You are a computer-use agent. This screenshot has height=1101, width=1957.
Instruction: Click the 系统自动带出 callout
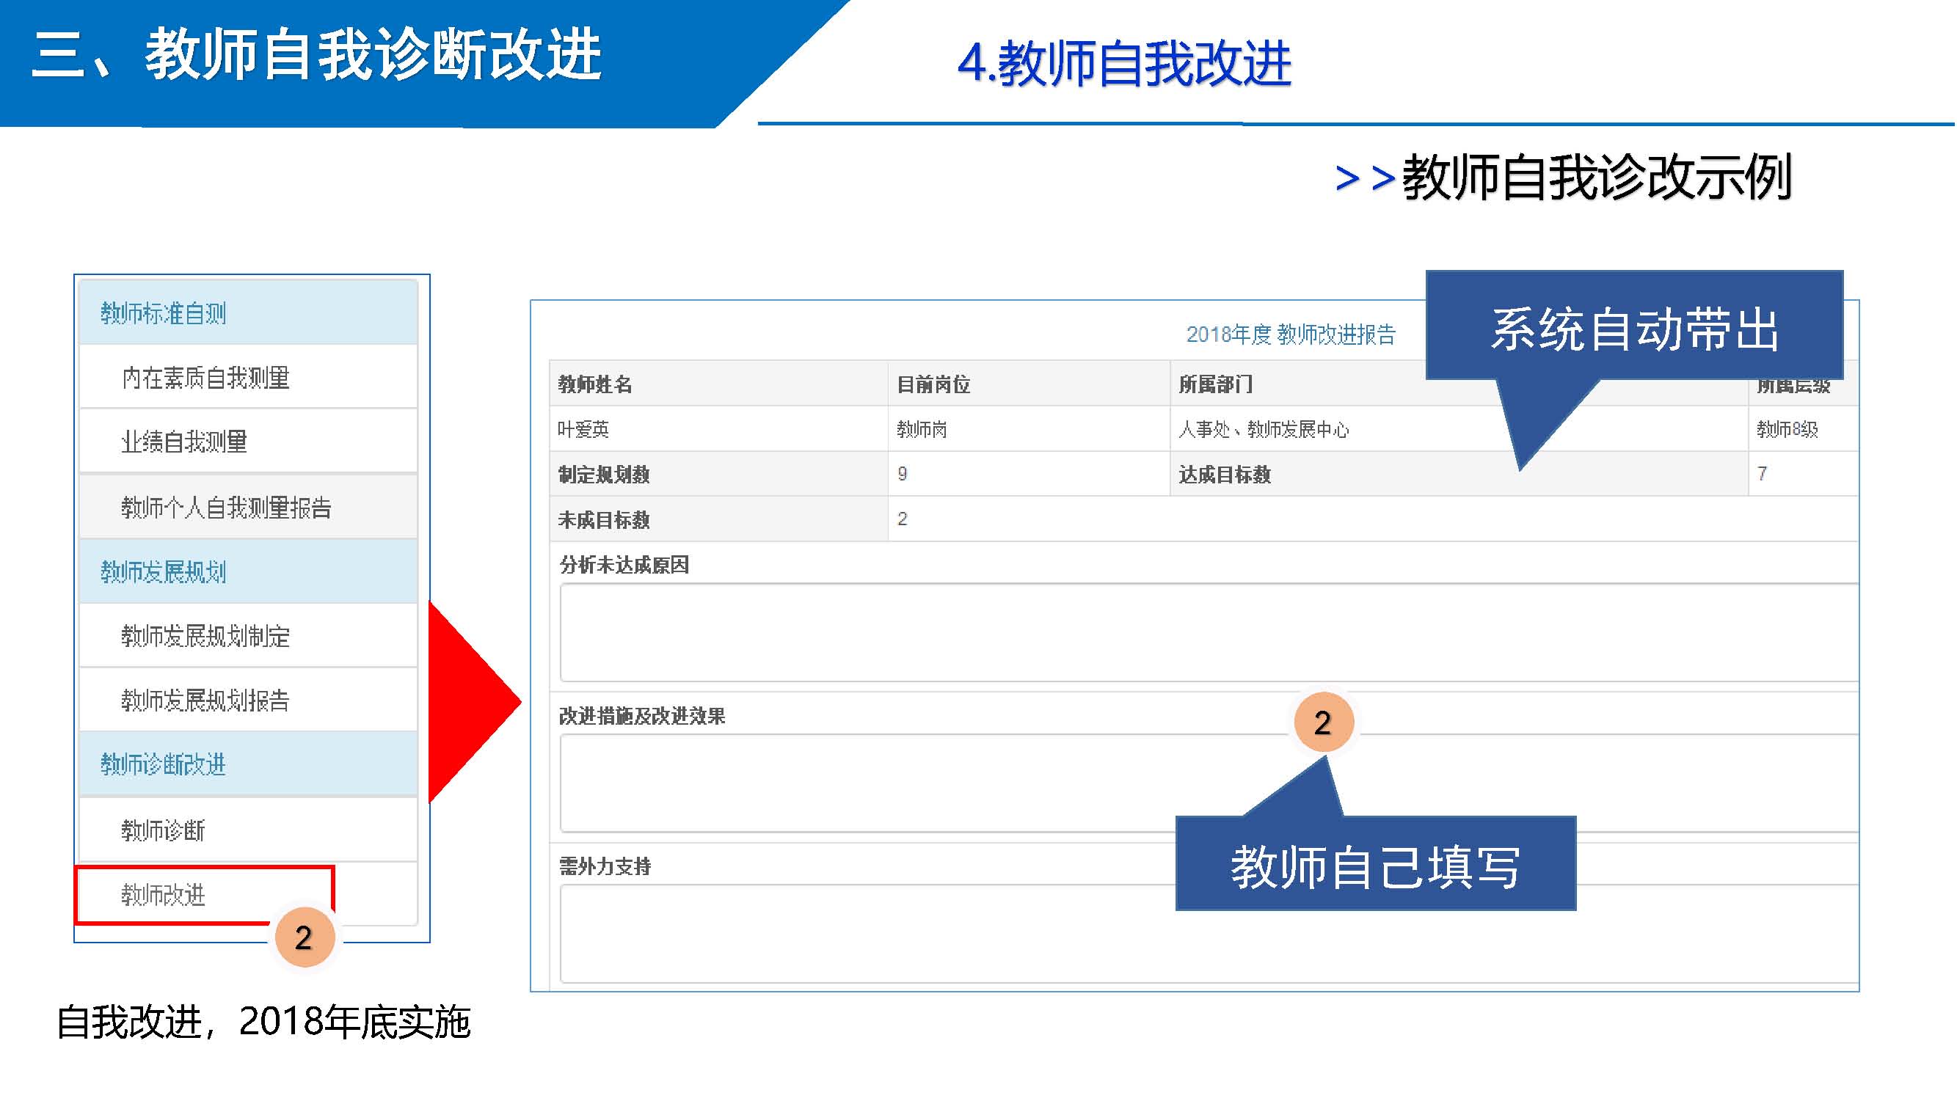1635,329
